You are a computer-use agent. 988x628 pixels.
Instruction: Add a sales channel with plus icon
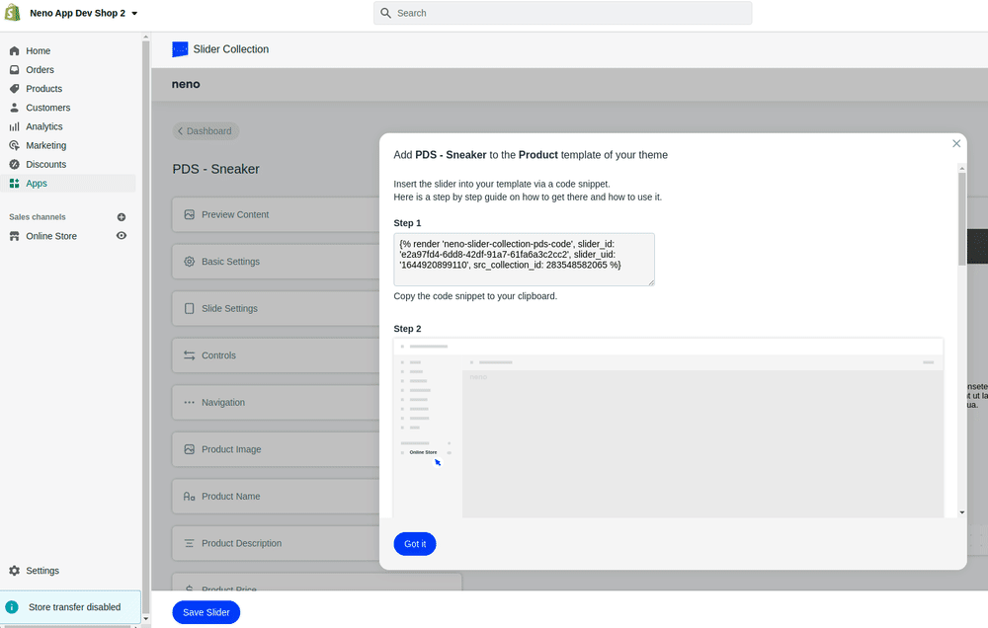pyautogui.click(x=122, y=217)
